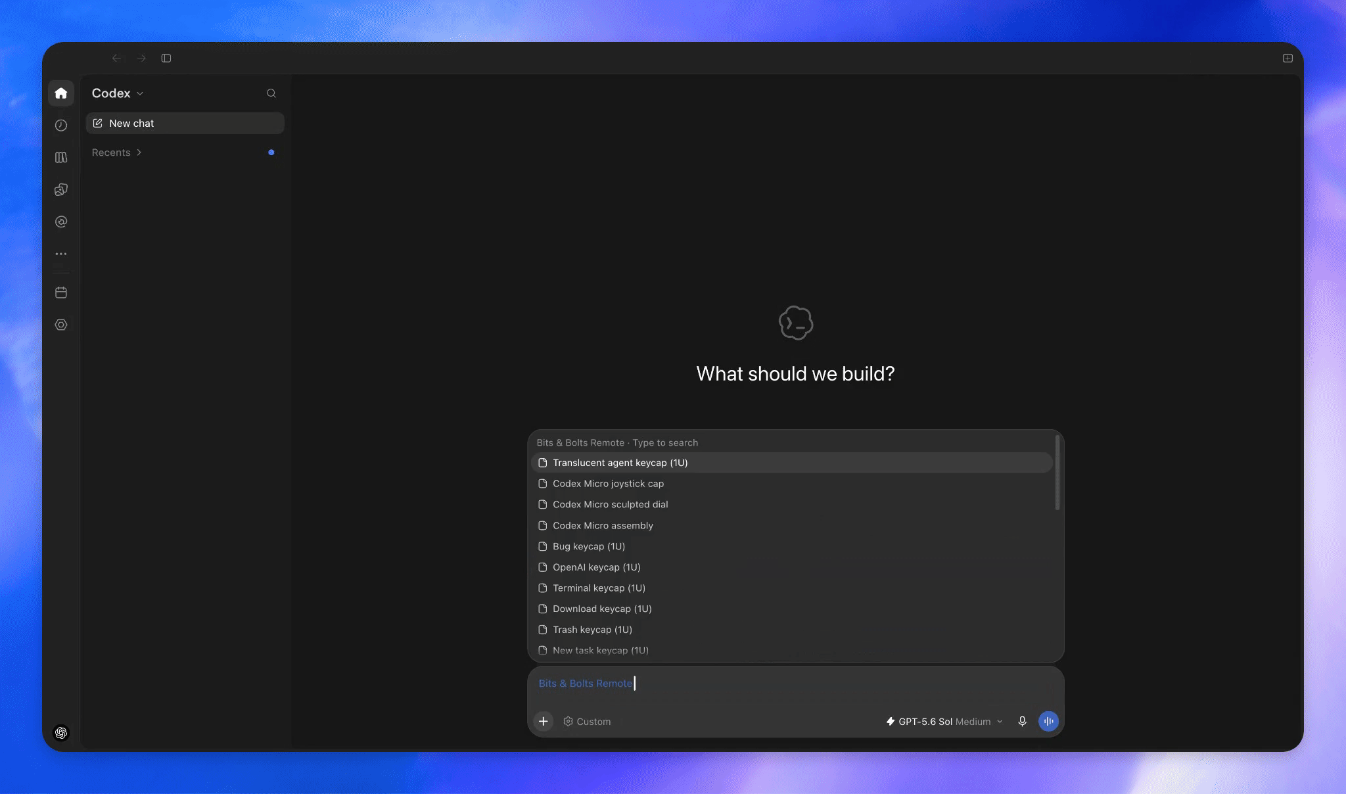Screen dimensions: 1346x794
Task: Select Codex Micro sculpted dial
Action: (791, 505)
